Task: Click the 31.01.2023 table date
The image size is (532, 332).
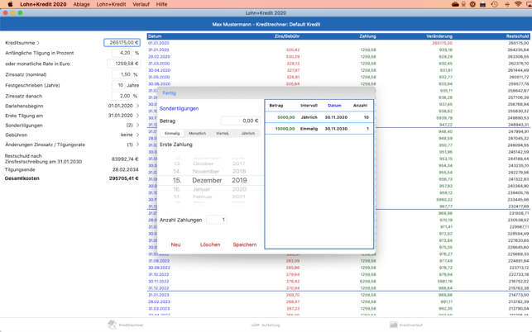Action: 159,295
